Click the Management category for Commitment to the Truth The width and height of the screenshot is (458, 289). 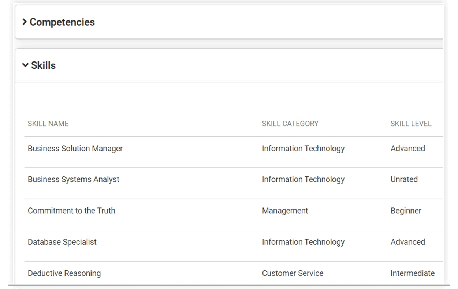click(x=285, y=211)
